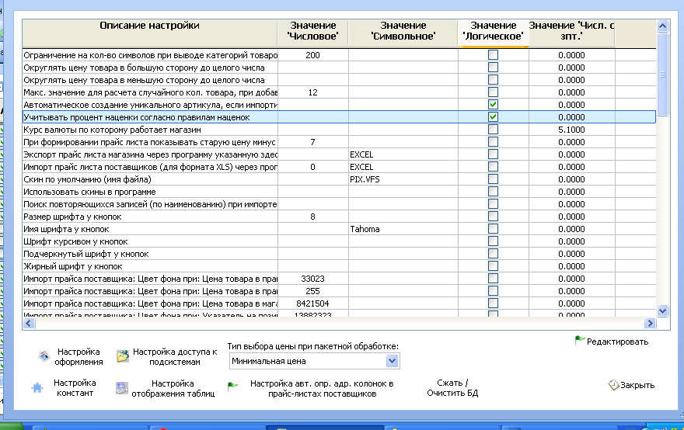Viewport: 684px width, 430px height.
Task: Click the subsystem access settings icon (Настройка доступа)
Action: [x=123, y=356]
